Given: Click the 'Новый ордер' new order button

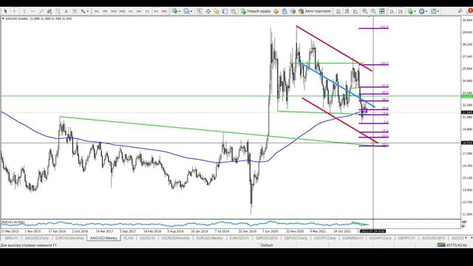Looking at the screenshot, I should [256, 11].
